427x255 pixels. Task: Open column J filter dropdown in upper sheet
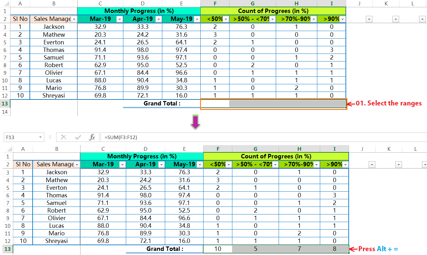(369, 19)
